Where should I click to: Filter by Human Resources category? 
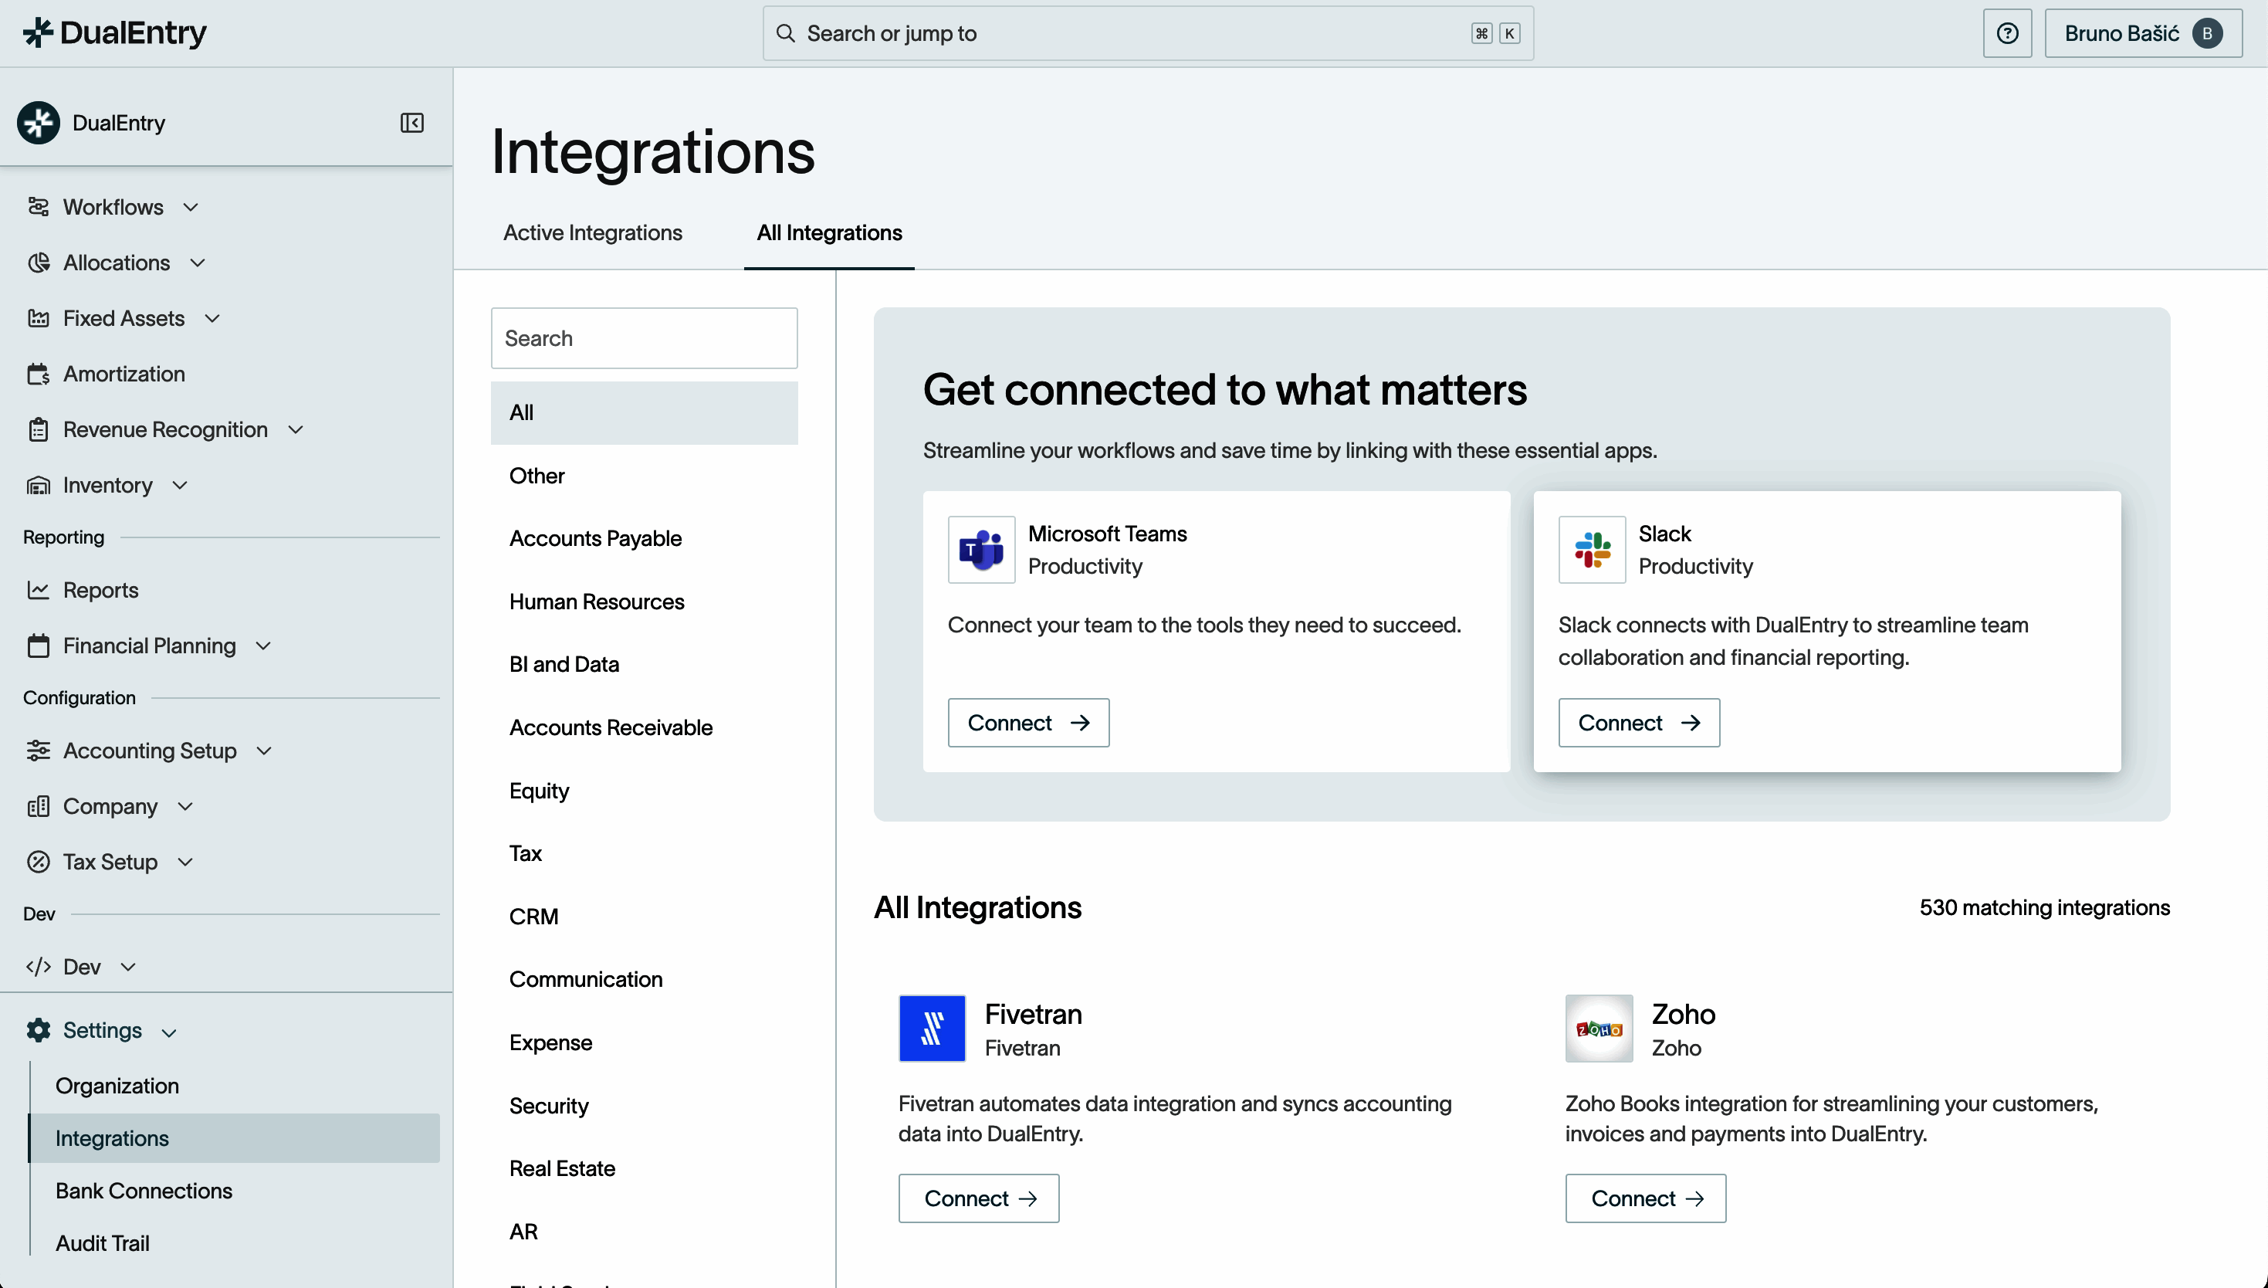644,602
